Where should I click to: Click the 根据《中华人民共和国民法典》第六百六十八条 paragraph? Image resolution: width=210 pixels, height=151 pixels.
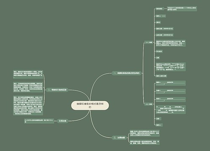[144, 133]
